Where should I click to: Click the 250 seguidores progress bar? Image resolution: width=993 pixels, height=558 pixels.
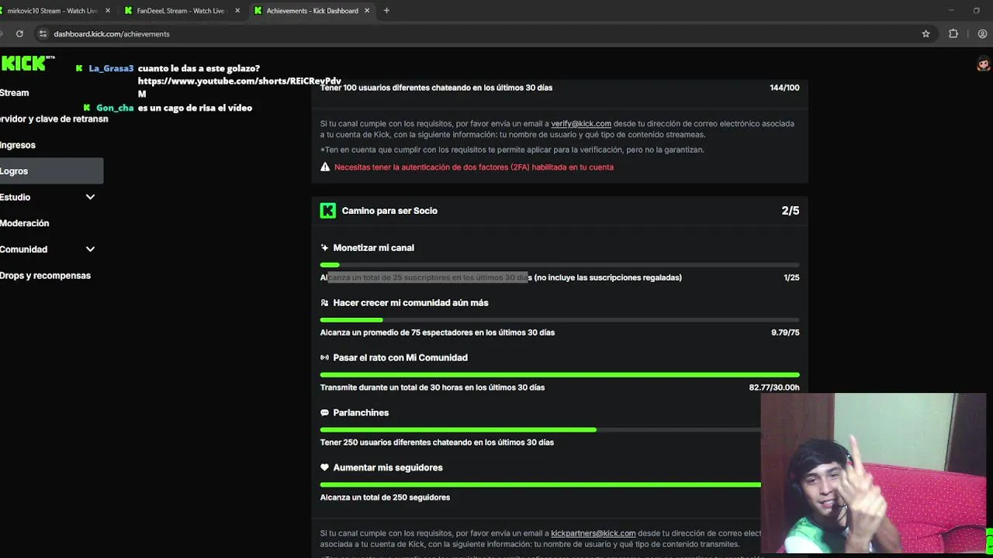(541, 485)
